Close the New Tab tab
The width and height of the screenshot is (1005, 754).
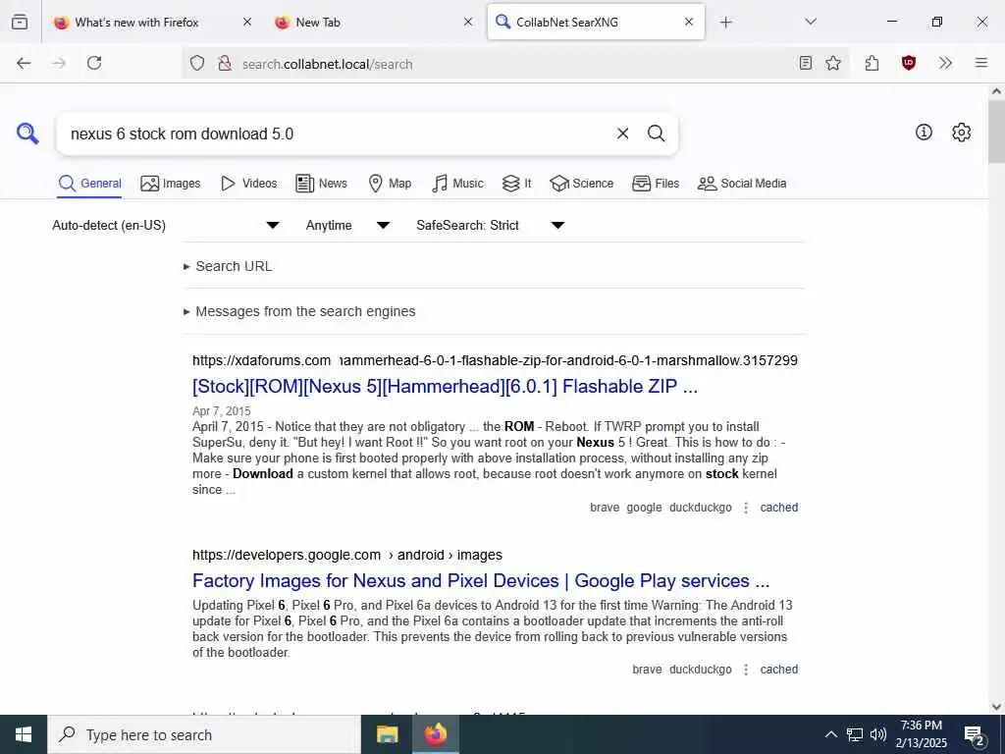(468, 22)
